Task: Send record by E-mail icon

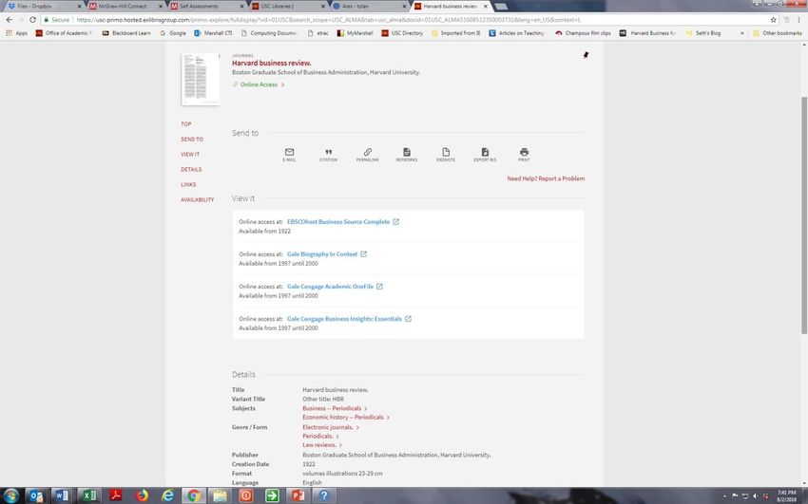Action: coord(289,152)
